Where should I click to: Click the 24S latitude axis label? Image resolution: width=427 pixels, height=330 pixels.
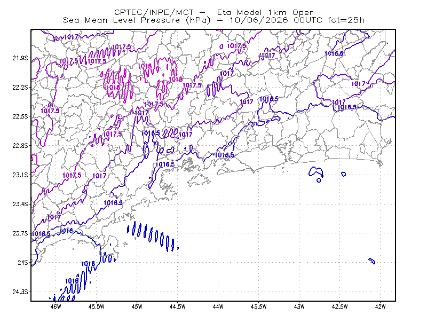[x=23, y=262]
